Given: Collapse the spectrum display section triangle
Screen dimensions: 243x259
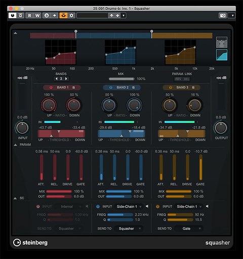Looking at the screenshot, I should 15,33.
